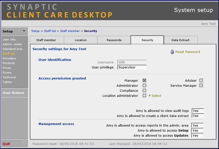
Task: Expand the Setup menu dropdown arrow
Action: 24,31
